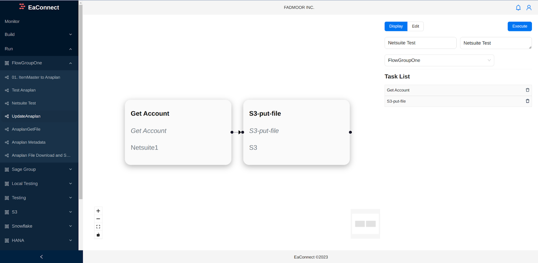The width and height of the screenshot is (538, 263).
Task: Collapse the Run menu chevron
Action: coord(71,49)
